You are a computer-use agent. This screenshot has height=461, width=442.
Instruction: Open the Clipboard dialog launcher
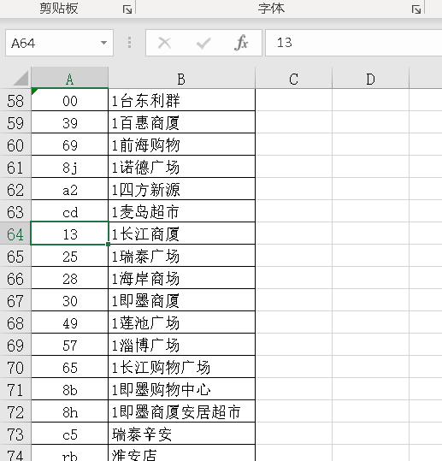[x=127, y=9]
